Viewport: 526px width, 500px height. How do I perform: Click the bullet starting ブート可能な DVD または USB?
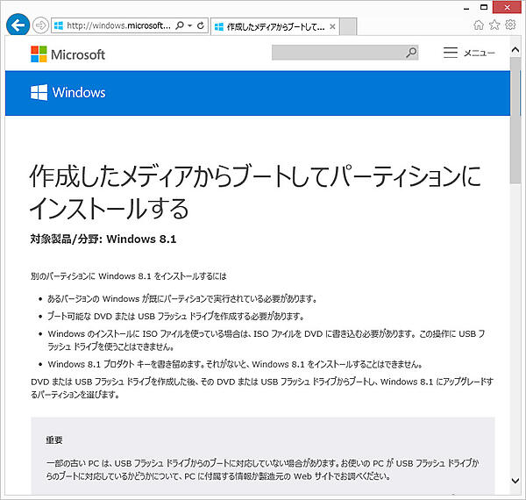click(x=176, y=317)
